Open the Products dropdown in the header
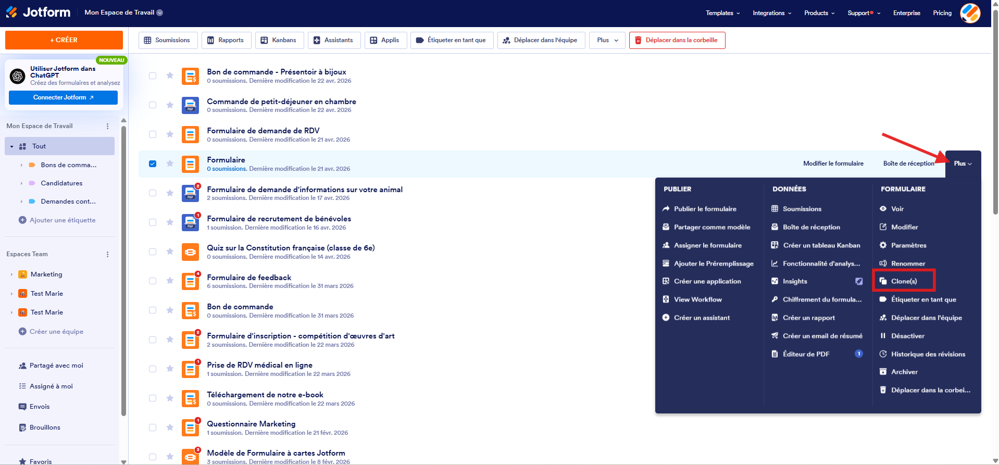 click(x=819, y=13)
